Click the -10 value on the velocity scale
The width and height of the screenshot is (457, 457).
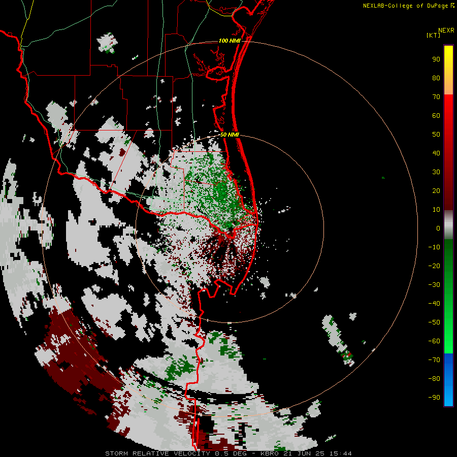click(x=434, y=247)
